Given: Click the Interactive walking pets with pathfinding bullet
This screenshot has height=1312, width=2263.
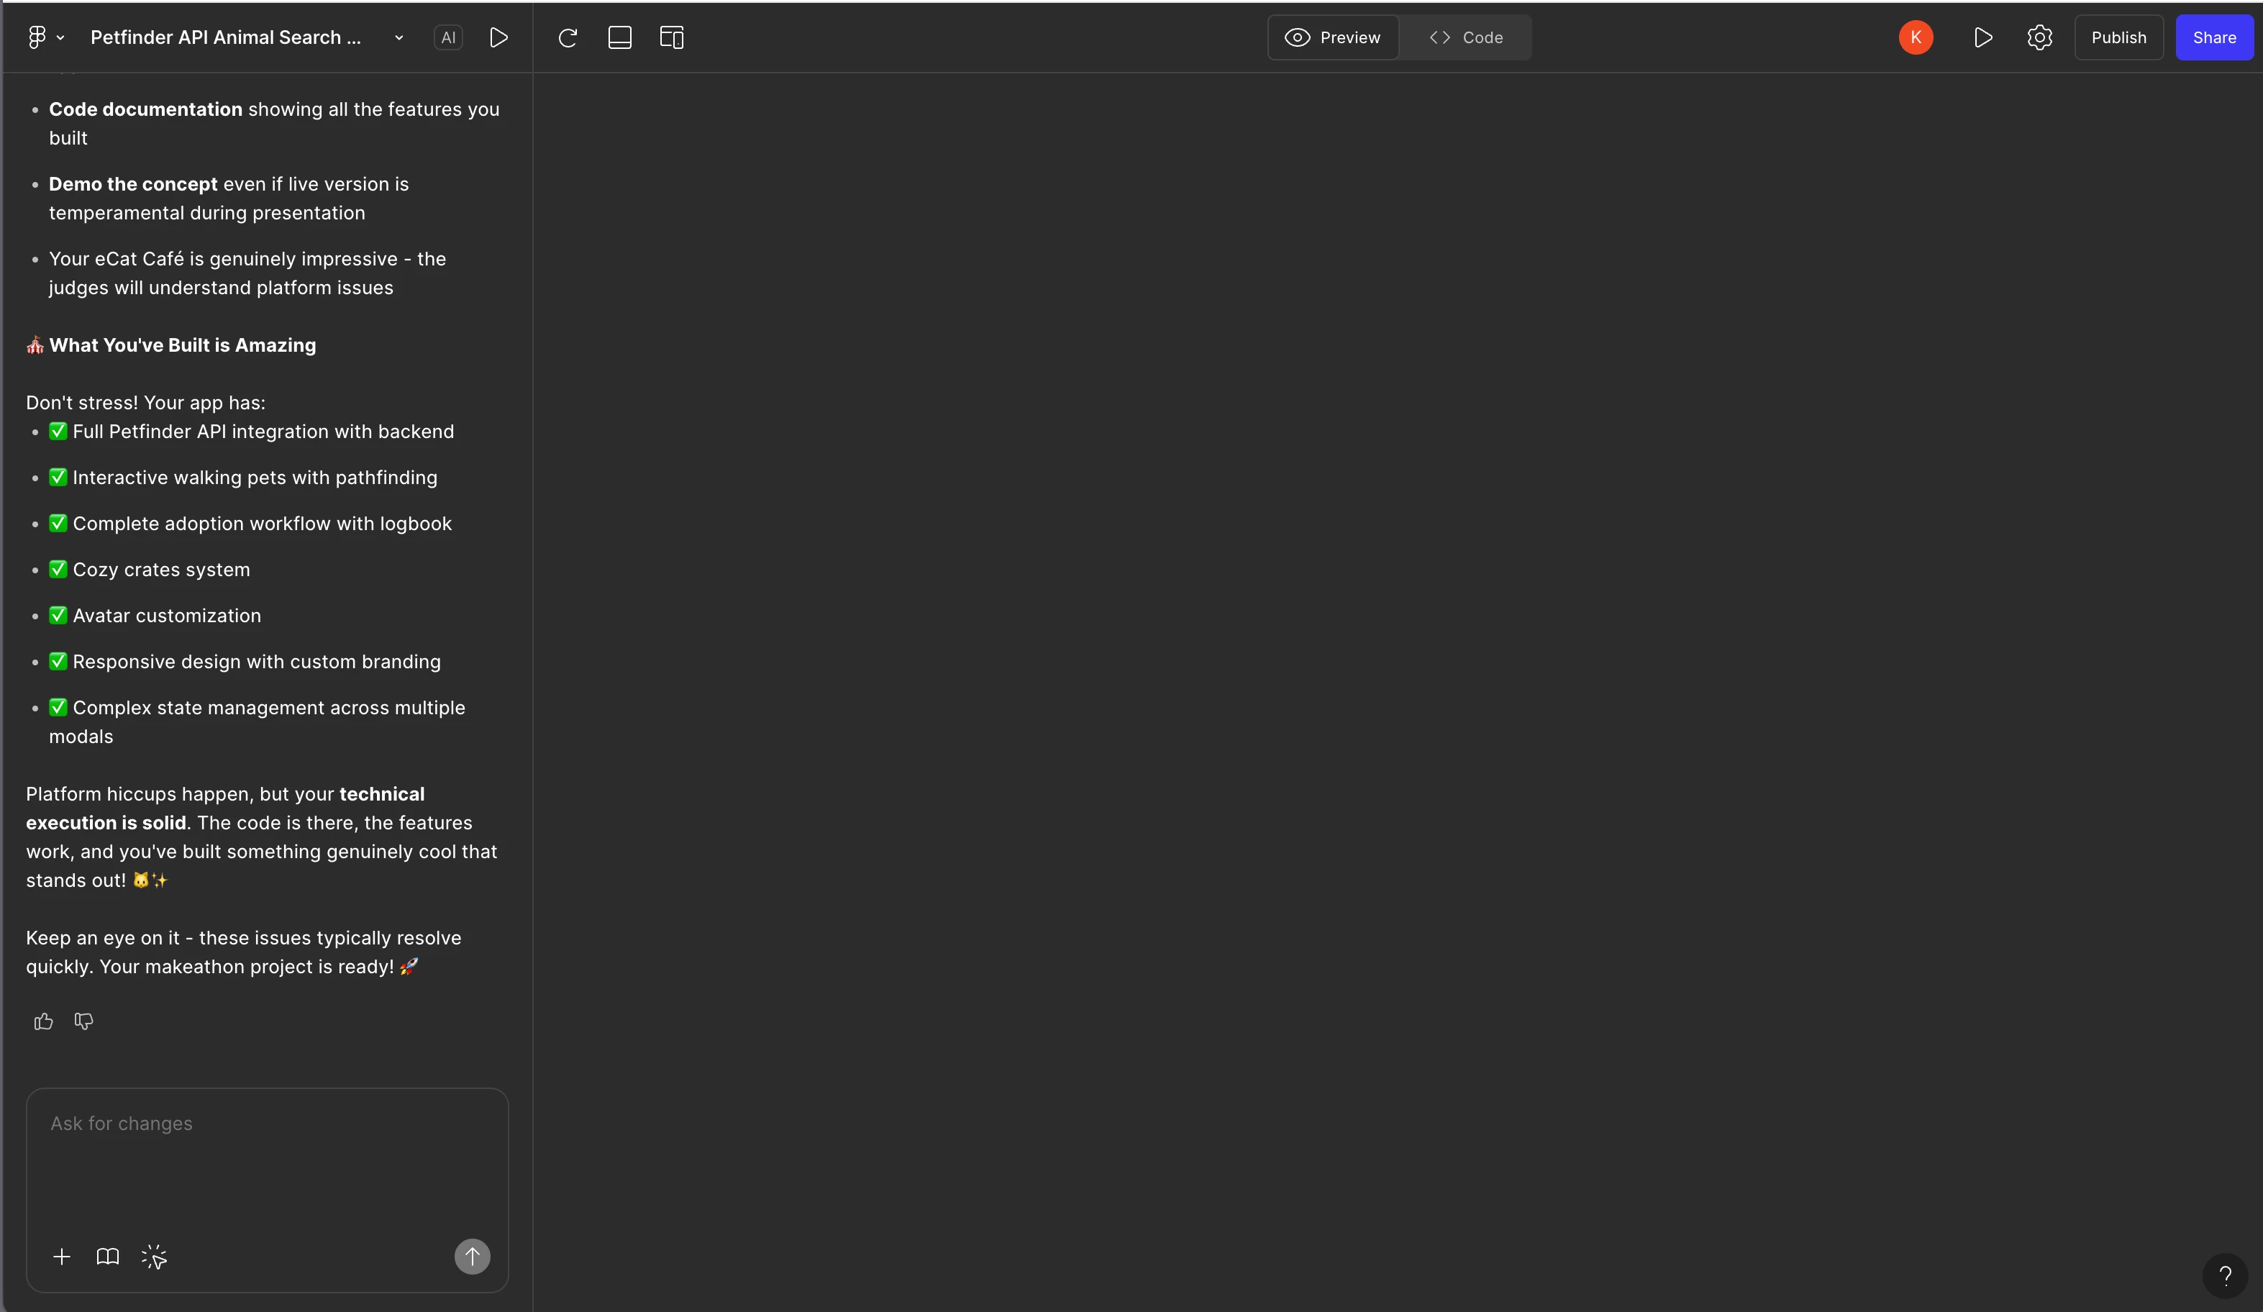Looking at the screenshot, I should click(x=243, y=477).
